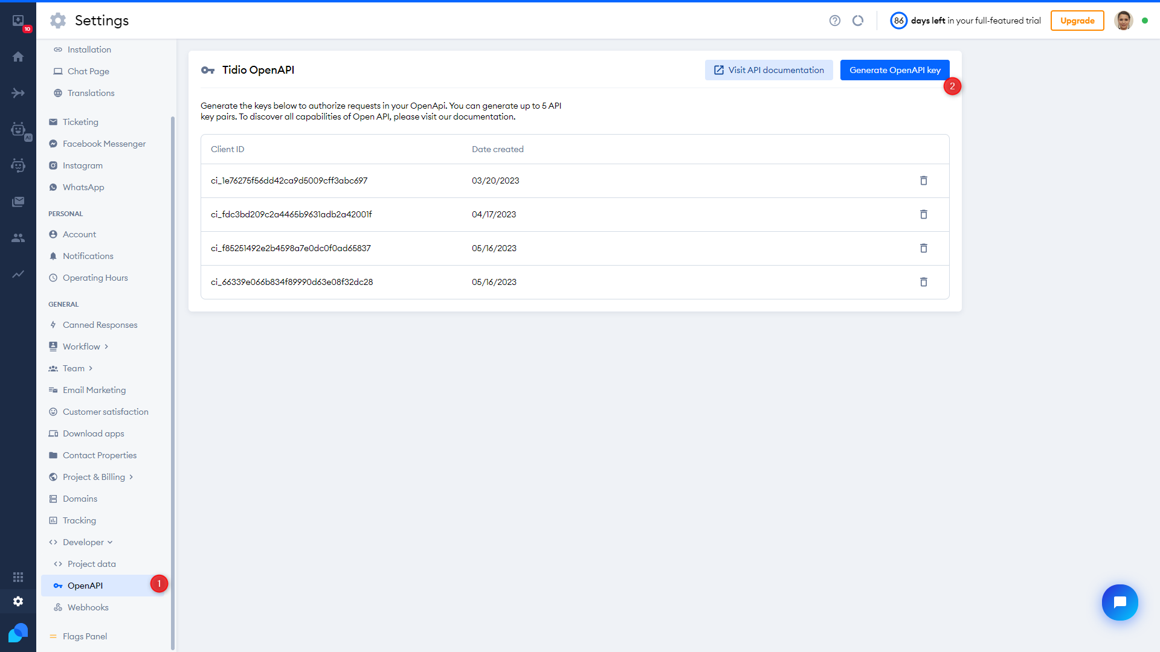Open the apps grid icon
The image size is (1160, 652).
pyautogui.click(x=18, y=577)
